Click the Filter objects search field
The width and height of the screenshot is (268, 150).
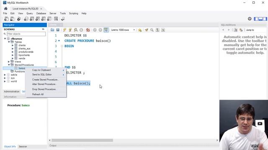click(x=26, y=34)
